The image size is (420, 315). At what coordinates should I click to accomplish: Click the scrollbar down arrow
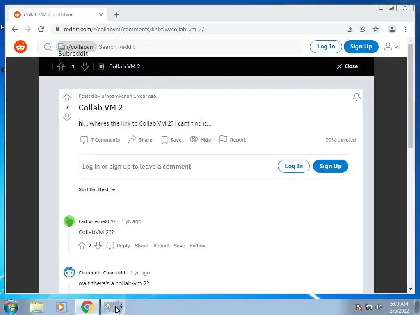coord(411,289)
